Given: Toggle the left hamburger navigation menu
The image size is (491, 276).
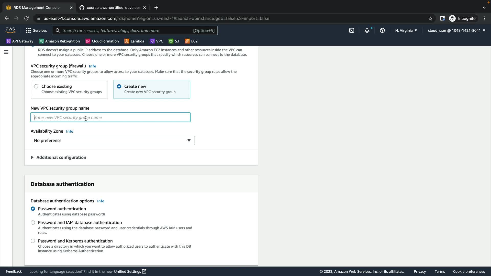Looking at the screenshot, I should (x=6, y=52).
